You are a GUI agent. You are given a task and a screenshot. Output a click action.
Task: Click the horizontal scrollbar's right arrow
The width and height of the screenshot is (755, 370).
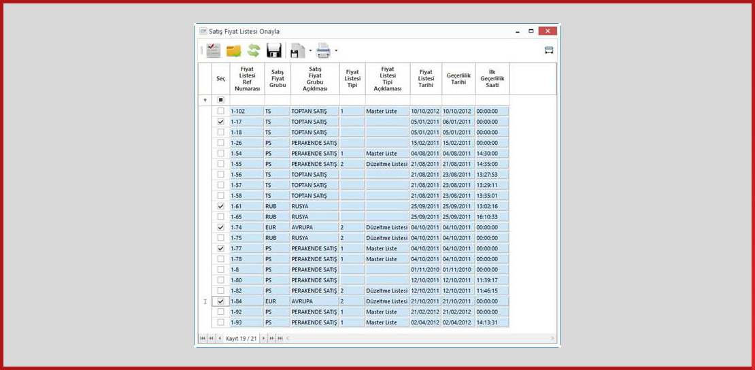[553, 339]
